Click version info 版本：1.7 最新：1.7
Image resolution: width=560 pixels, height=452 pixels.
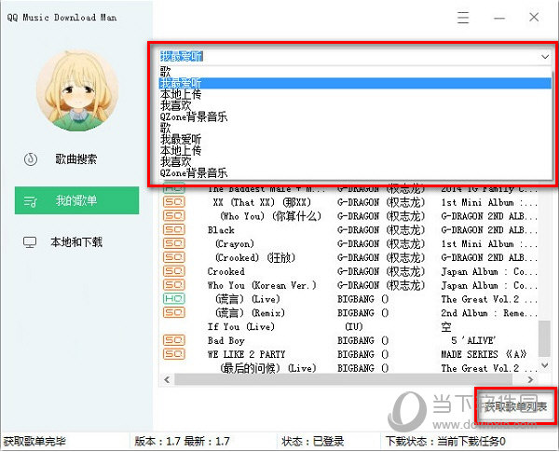182,441
